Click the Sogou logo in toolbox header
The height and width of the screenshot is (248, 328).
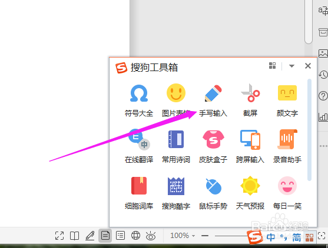point(121,68)
